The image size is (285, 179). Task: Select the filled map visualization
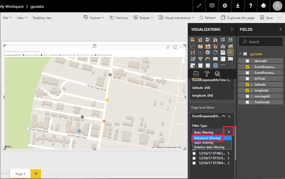tap(193, 59)
